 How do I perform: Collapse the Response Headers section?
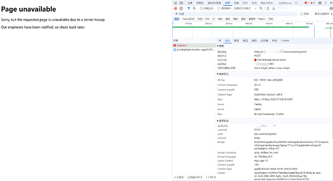[222, 74]
